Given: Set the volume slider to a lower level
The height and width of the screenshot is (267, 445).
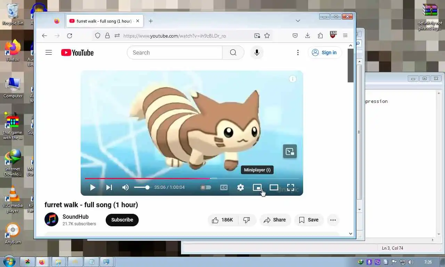Looking at the screenshot, I should (x=142, y=187).
